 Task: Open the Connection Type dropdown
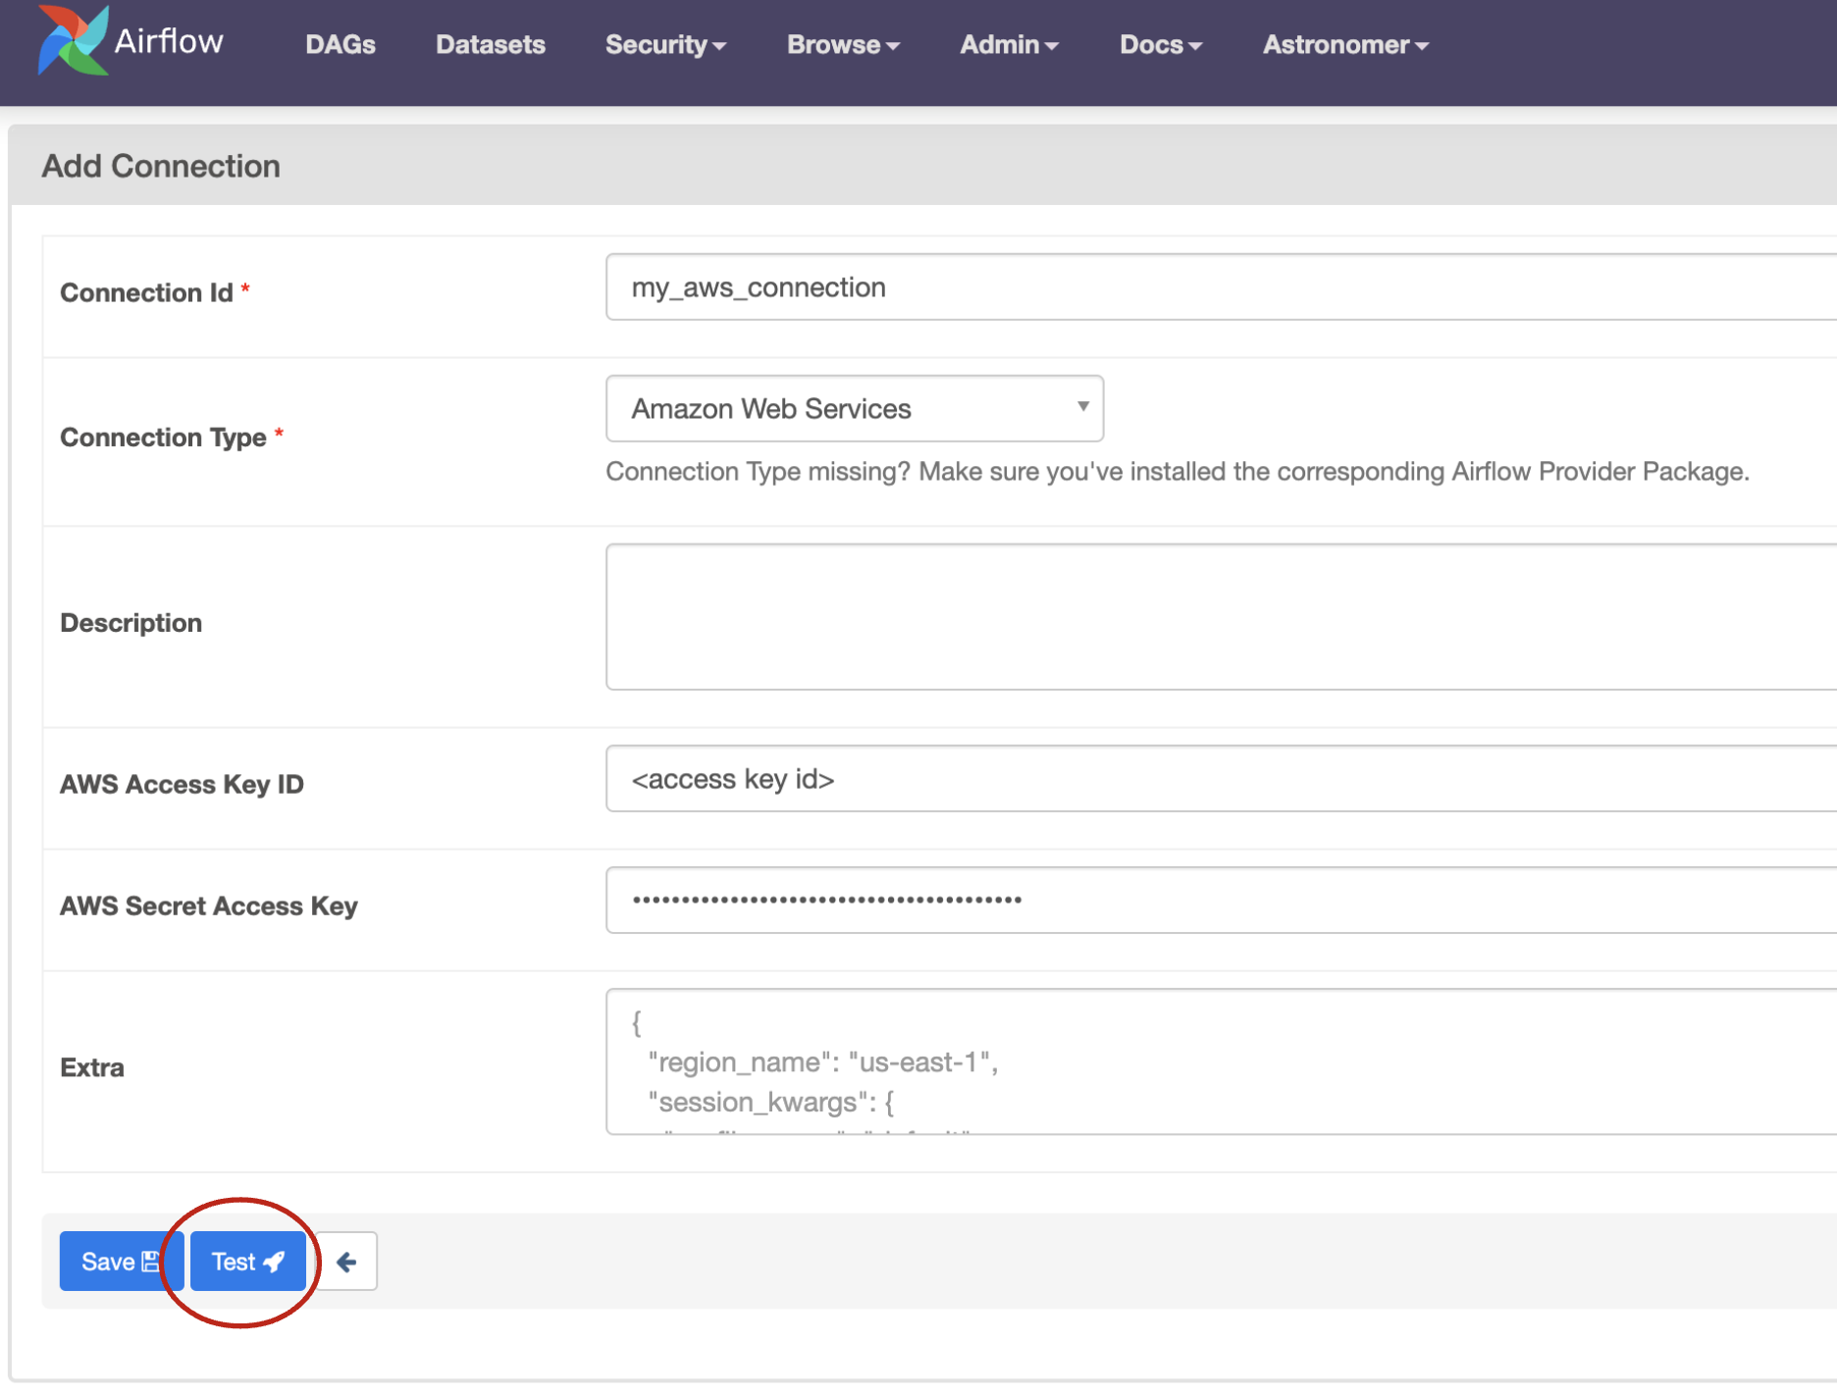pyautogui.click(x=854, y=408)
